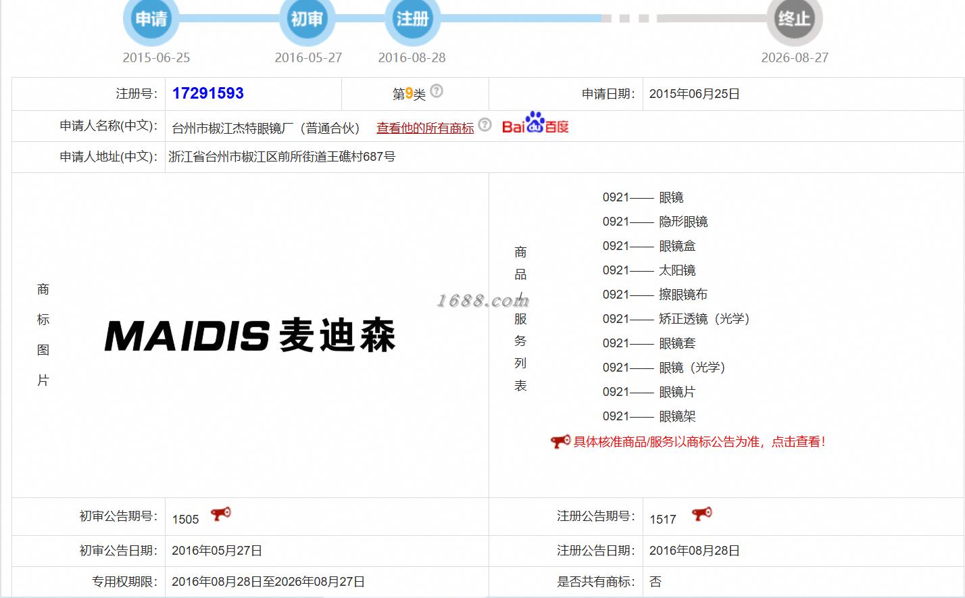This screenshot has width=965, height=598.
Task: Click the 终止 timeline stage circle
Action: [794, 18]
